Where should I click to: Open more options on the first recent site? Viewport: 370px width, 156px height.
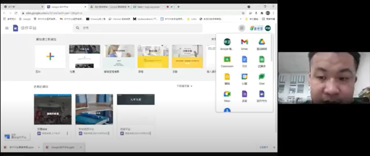pyautogui.click(x=67, y=133)
